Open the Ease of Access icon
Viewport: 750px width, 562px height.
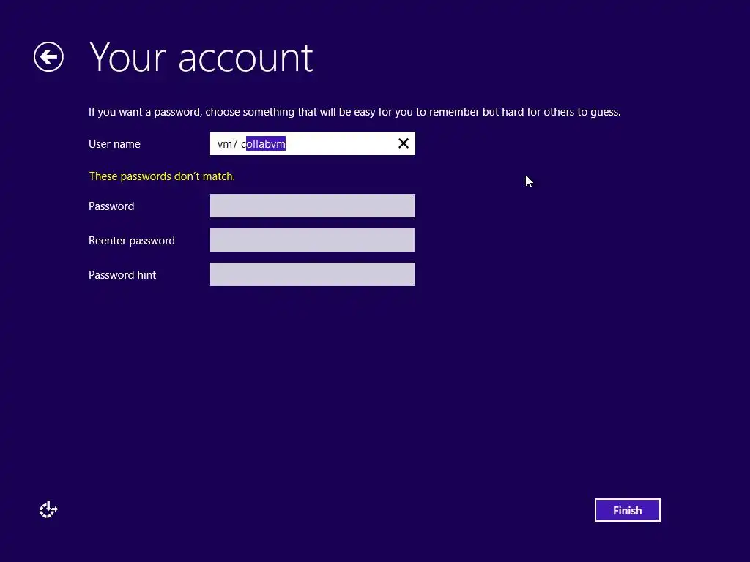(48, 509)
